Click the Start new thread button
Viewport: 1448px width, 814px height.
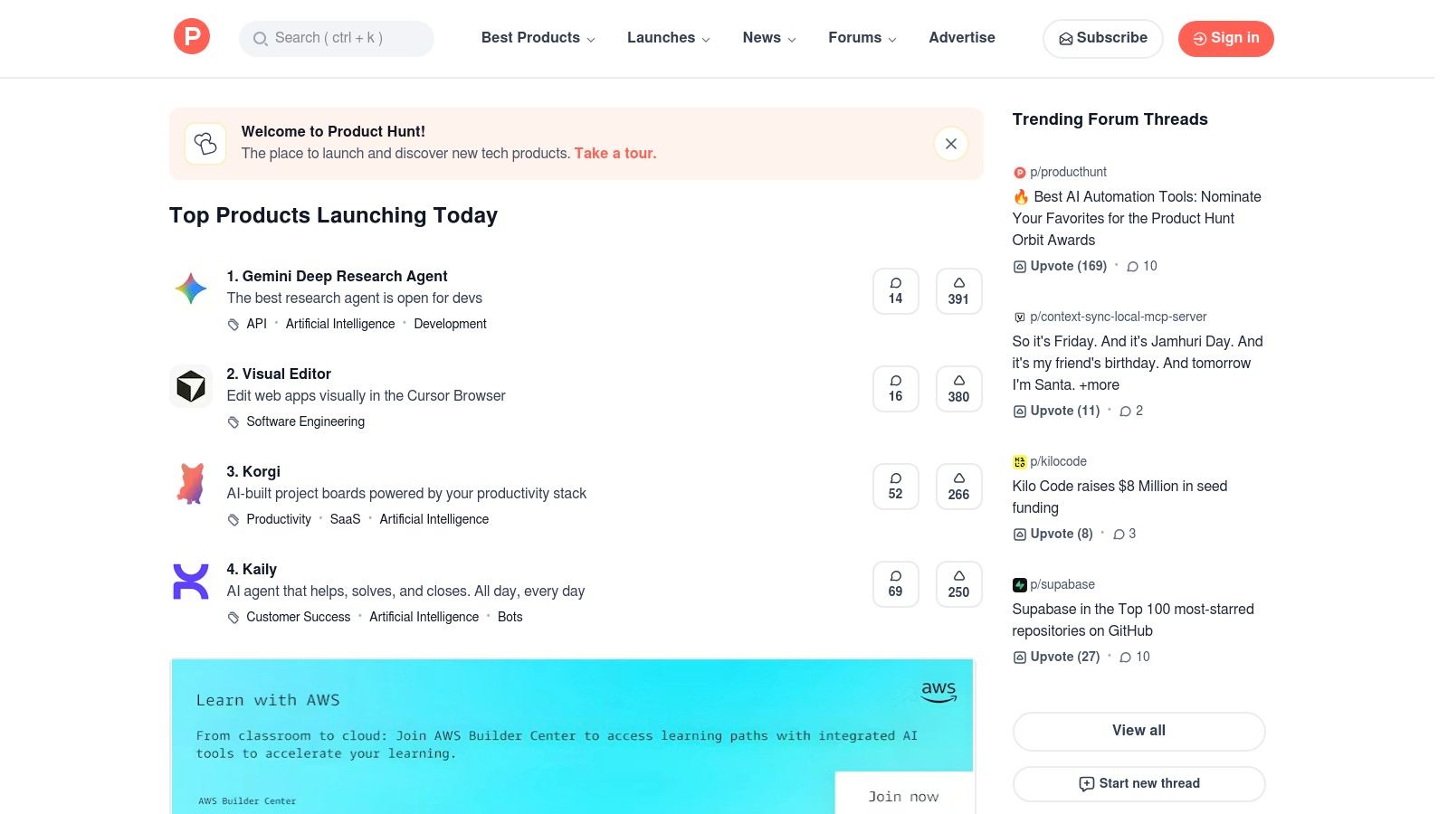tap(1138, 783)
